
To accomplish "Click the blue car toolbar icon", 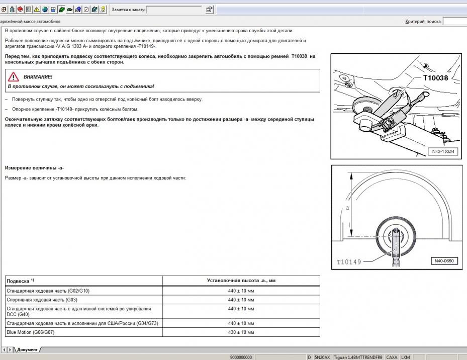I will (78, 10).
